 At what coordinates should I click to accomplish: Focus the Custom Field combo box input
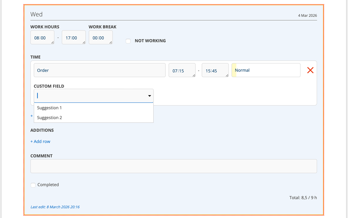[90, 96]
